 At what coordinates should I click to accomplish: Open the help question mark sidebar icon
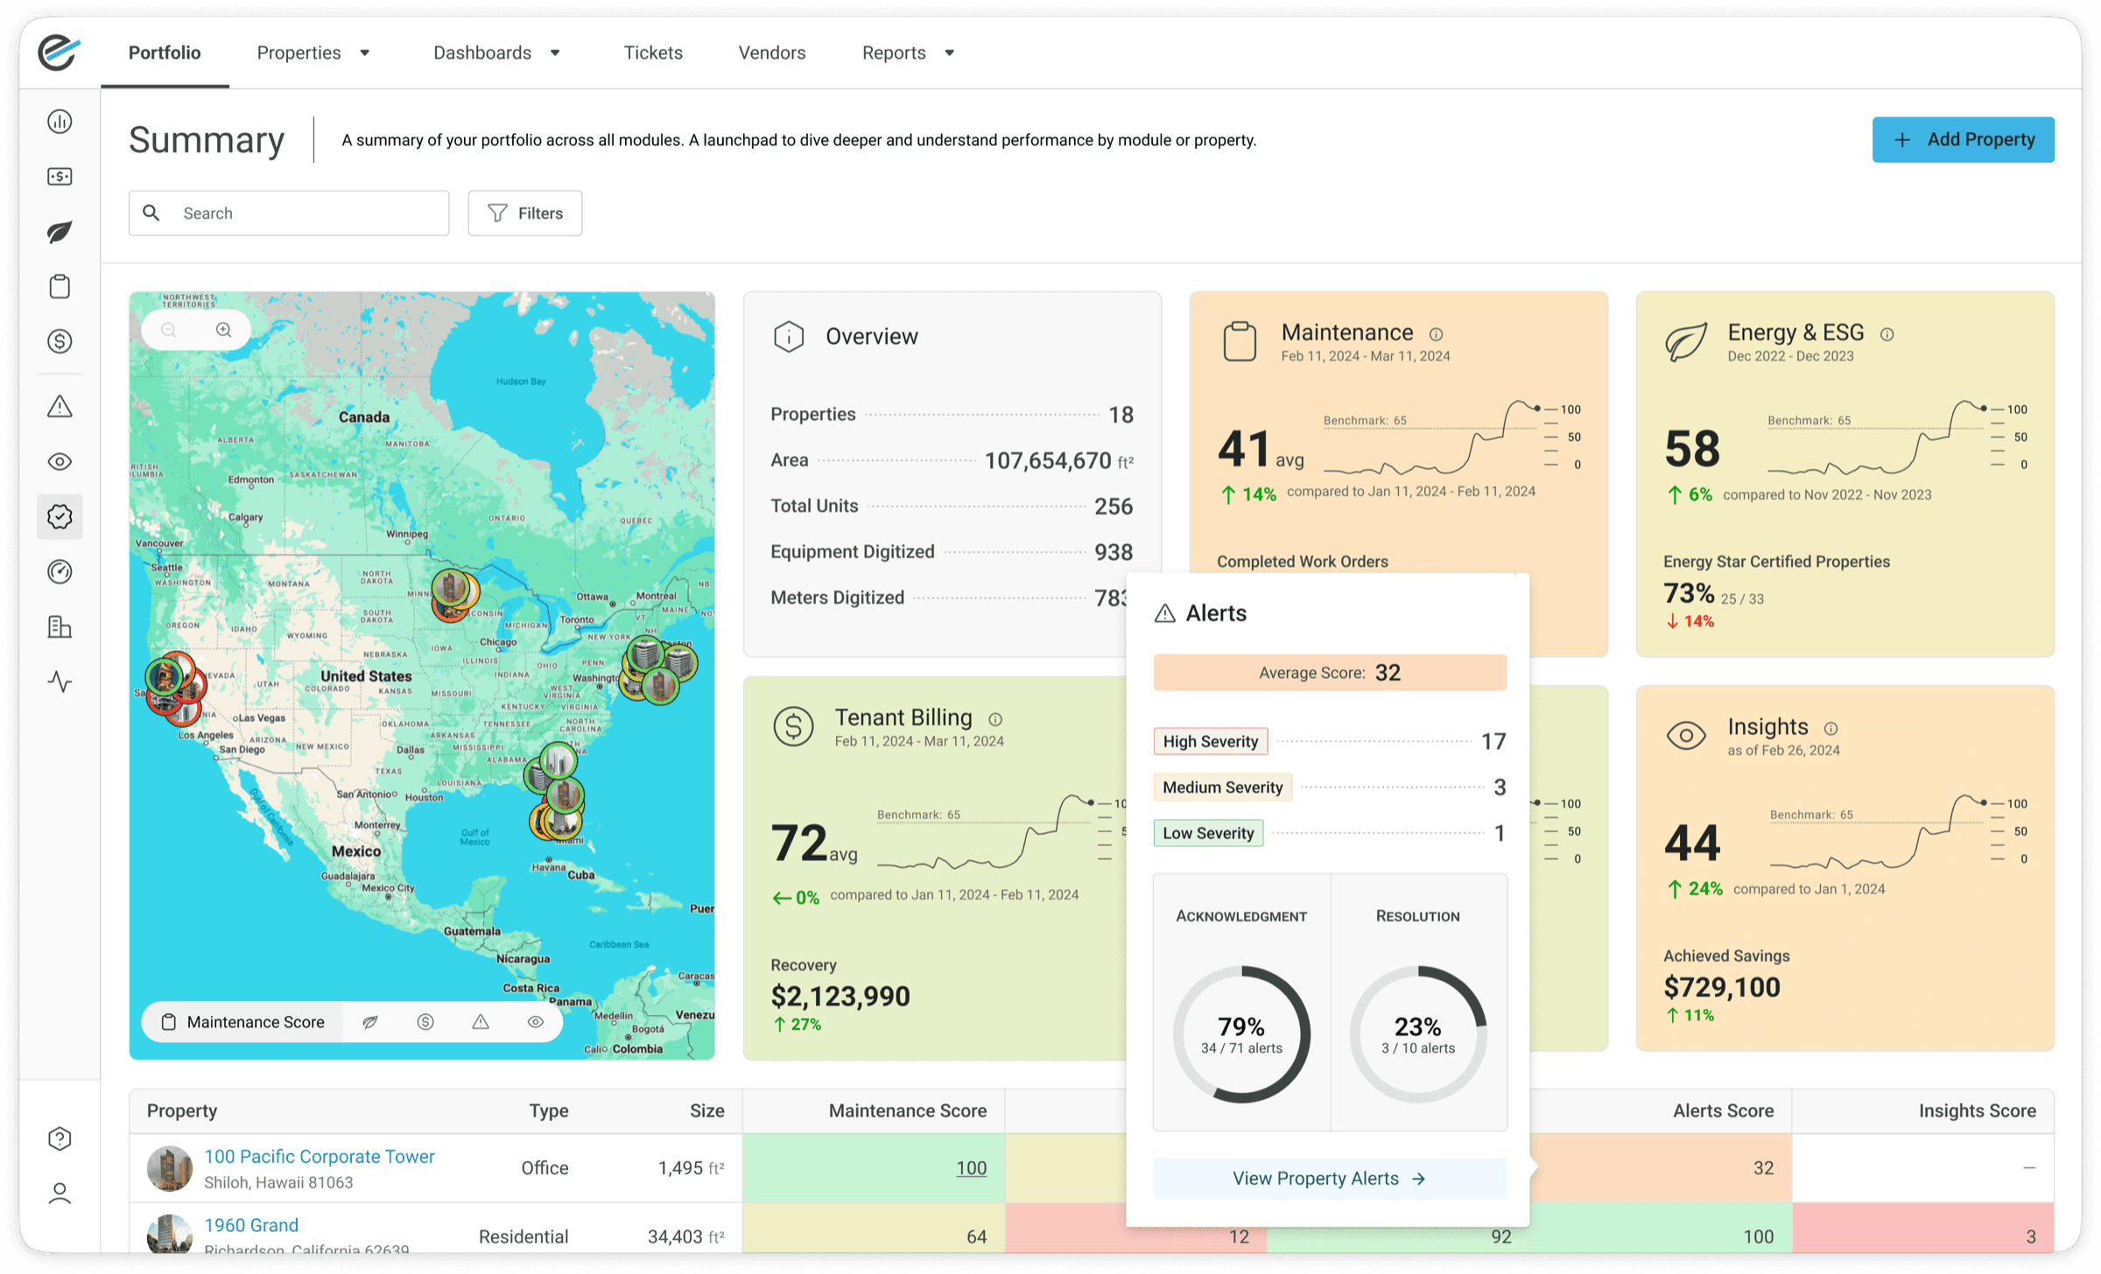(x=60, y=1138)
